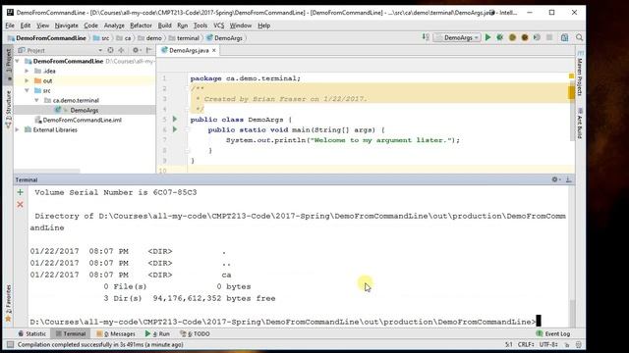Open the VCS menu
Image resolution: width=629 pixels, height=353 pixels.
[218, 25]
